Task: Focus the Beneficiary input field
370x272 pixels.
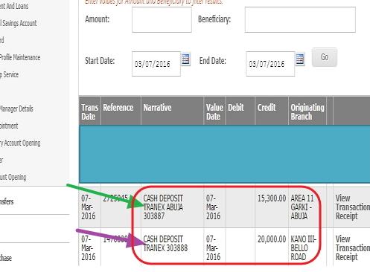Action: [x=300, y=19]
